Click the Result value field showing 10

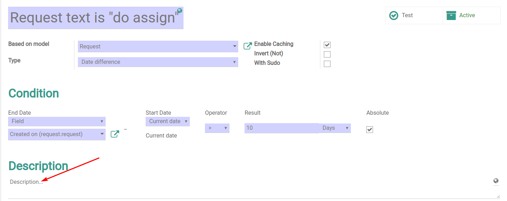(x=282, y=128)
